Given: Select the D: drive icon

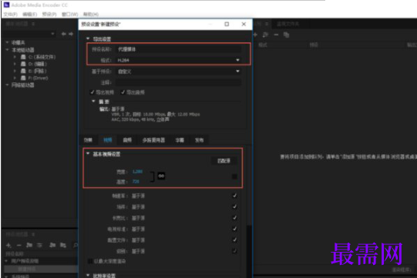Looking at the screenshot, I should tap(23, 64).
